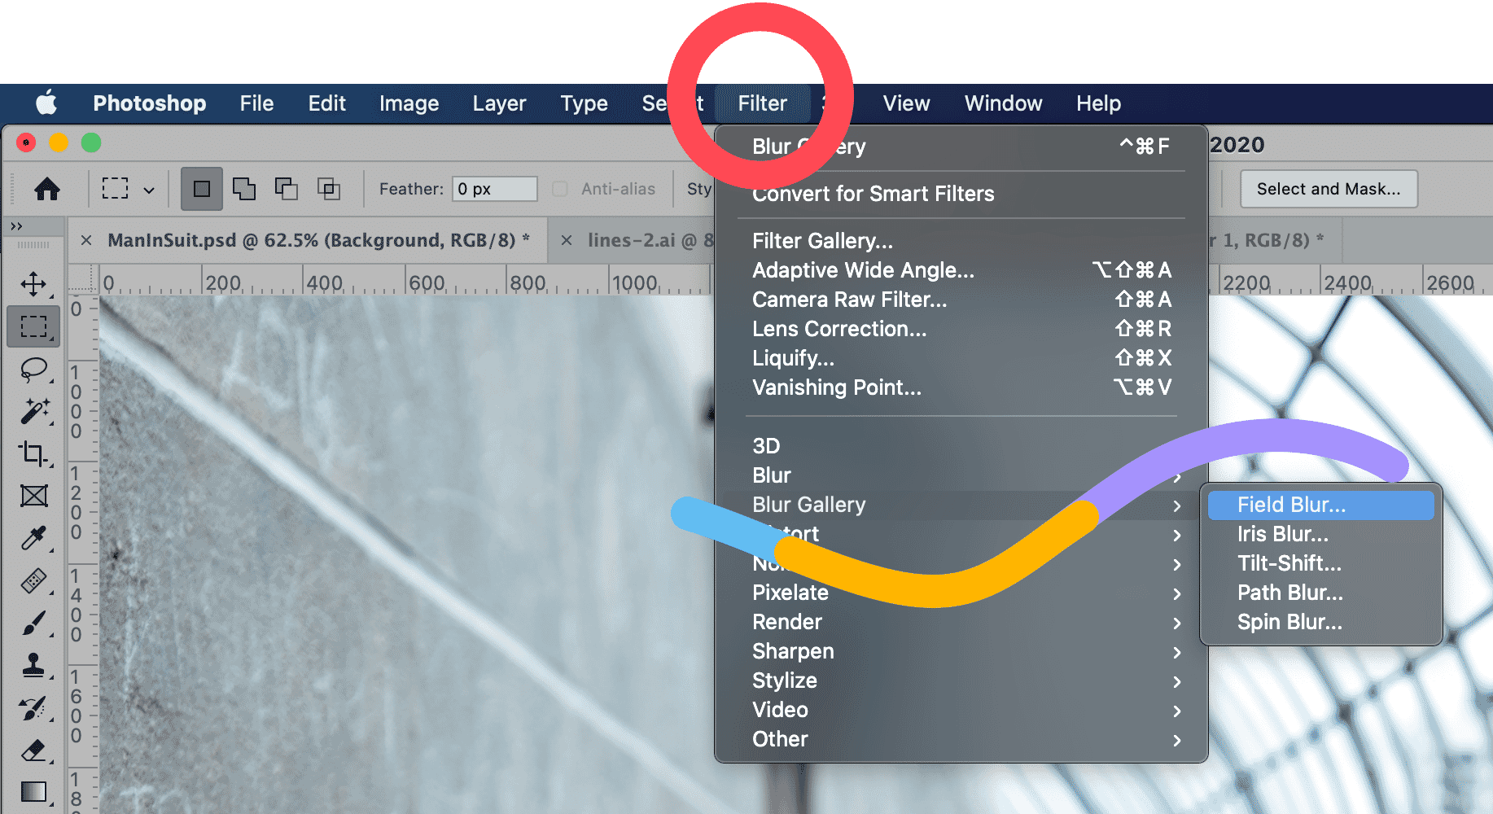Click the Select and Mask button
Viewport: 1493px width, 814px height.
pos(1328,189)
